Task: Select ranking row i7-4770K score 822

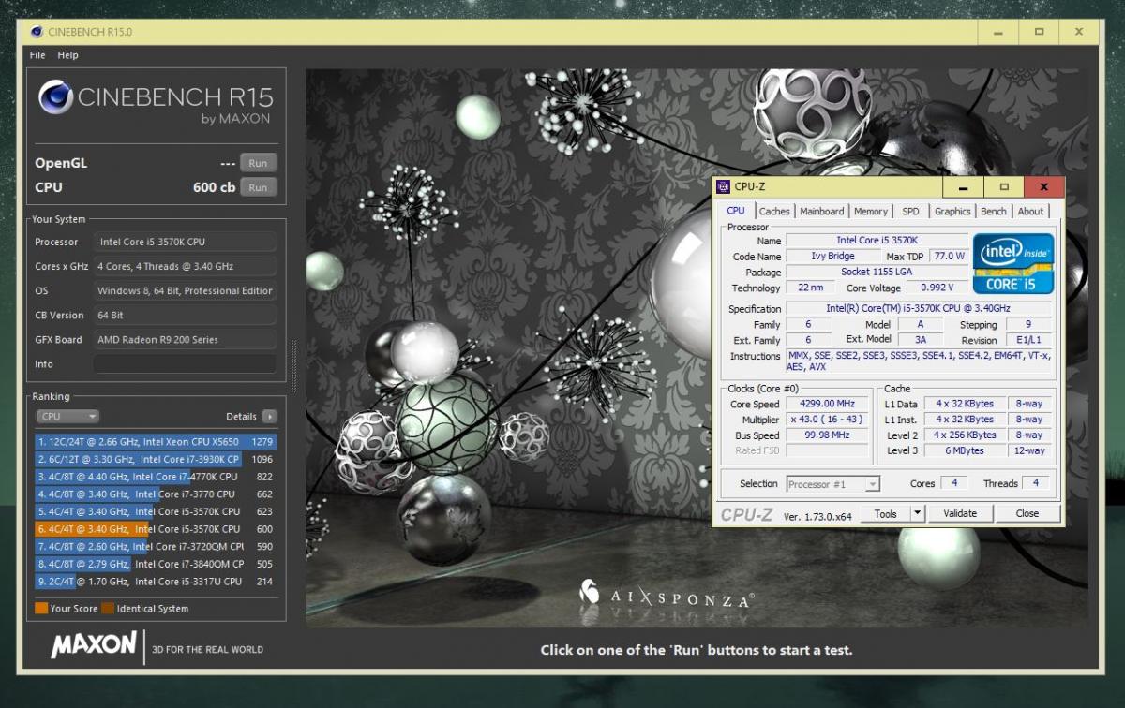Action: [x=156, y=477]
